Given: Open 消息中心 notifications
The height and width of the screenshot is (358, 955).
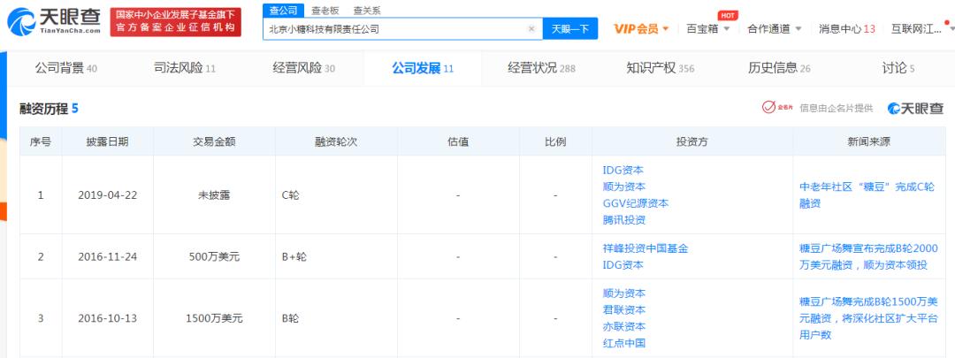Looking at the screenshot, I should coord(846,28).
